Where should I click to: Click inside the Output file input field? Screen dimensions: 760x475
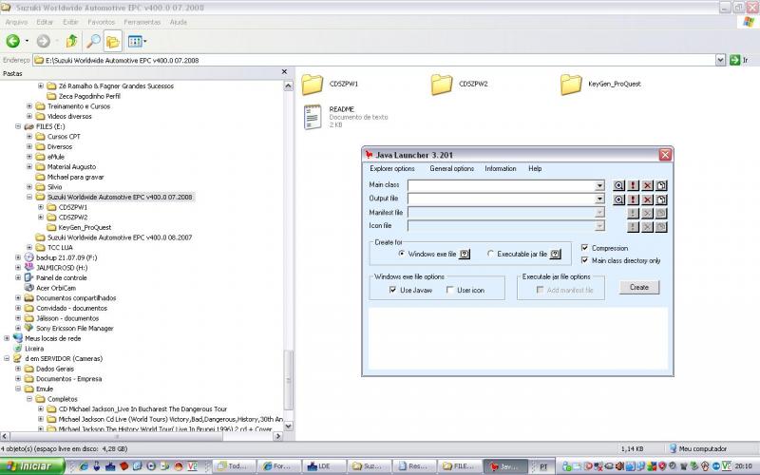point(502,199)
